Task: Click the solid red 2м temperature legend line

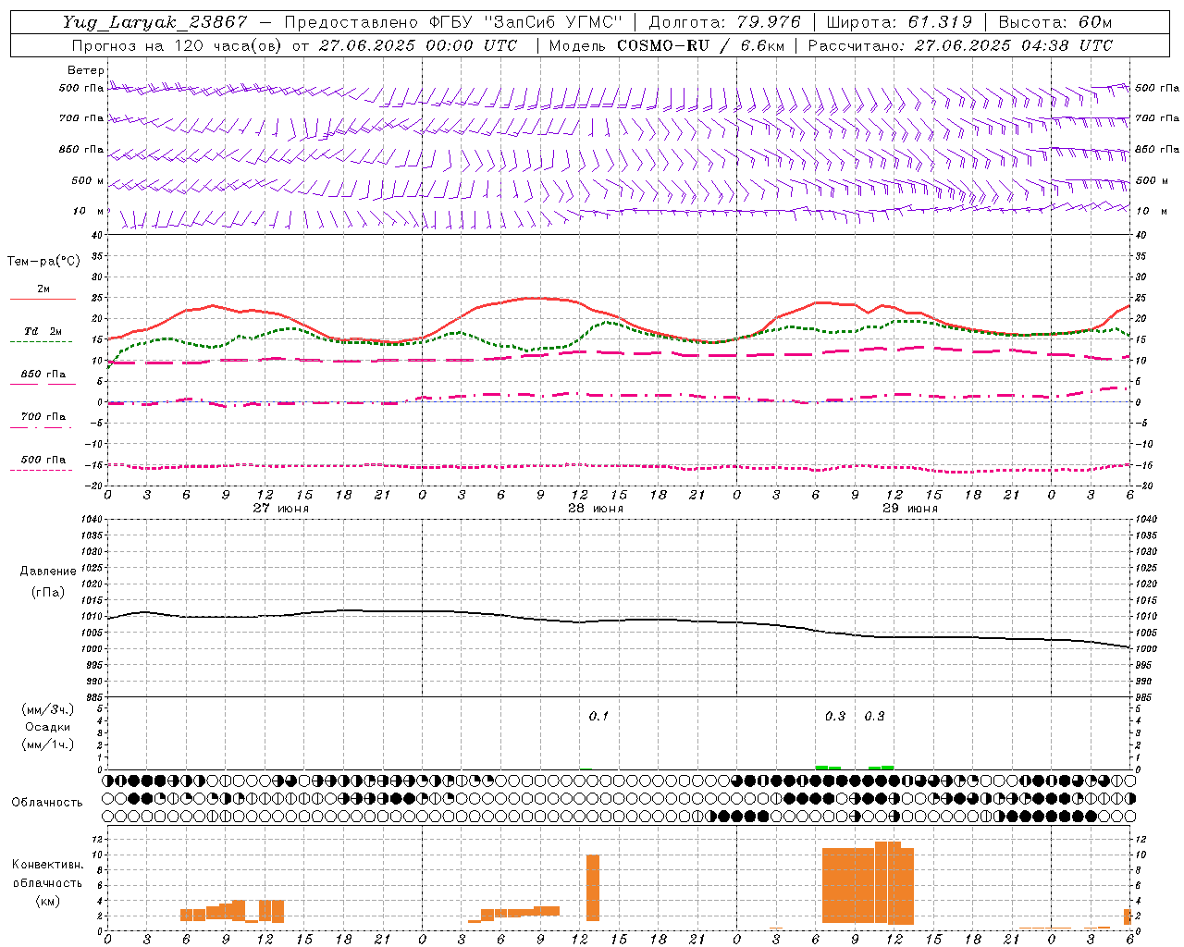Action: coord(43,299)
